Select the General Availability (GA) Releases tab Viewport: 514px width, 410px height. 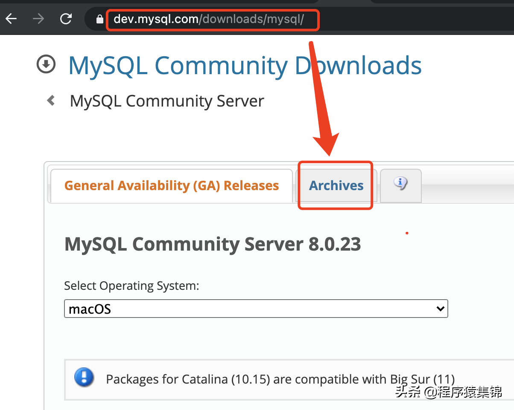(172, 186)
